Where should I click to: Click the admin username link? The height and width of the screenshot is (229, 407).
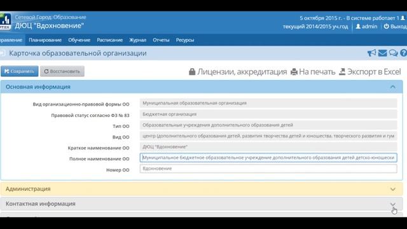coord(369,26)
